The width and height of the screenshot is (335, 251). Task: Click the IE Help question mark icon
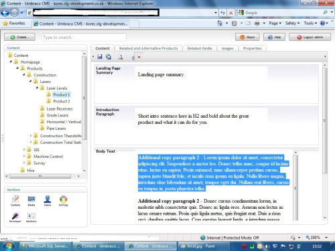click(322, 23)
